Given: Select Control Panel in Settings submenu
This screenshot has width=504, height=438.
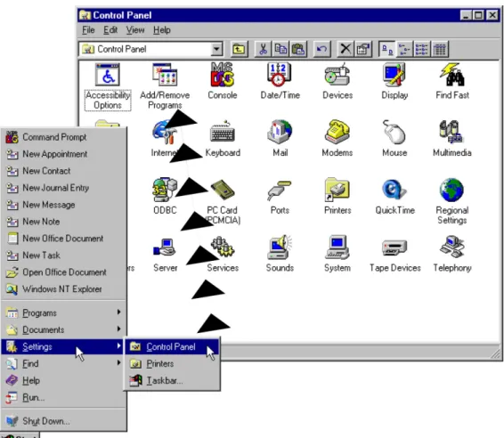Looking at the screenshot, I should click(172, 346).
